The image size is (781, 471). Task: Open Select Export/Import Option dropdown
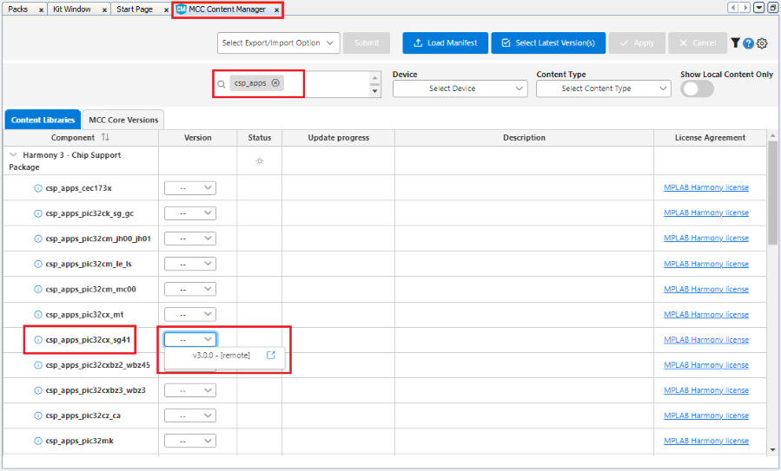point(278,43)
